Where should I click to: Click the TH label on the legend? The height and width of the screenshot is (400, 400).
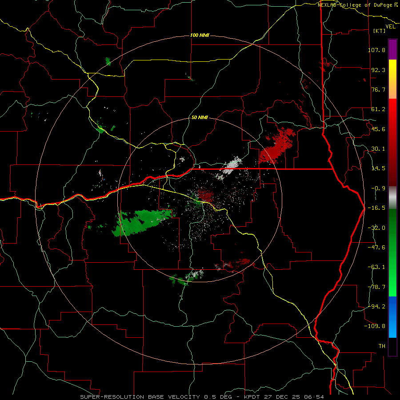[382, 346]
